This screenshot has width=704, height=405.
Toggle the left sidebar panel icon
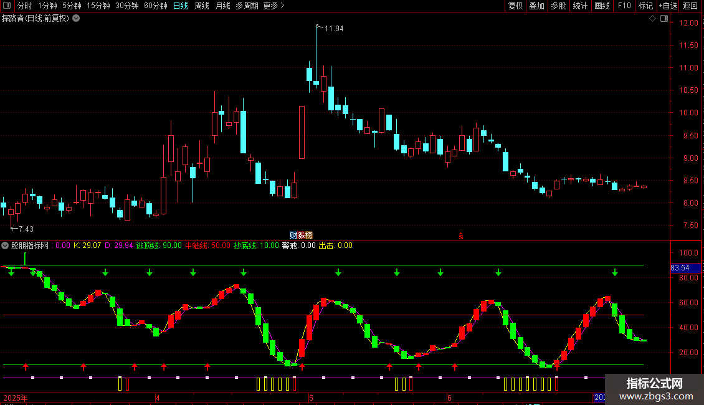click(7, 6)
